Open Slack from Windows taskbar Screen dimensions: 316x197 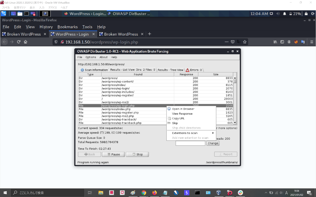(240, 193)
